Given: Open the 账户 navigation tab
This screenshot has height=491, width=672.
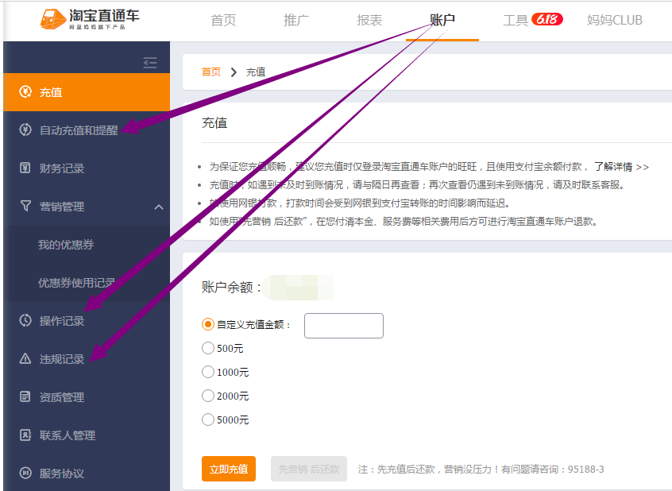Looking at the screenshot, I should pyautogui.click(x=442, y=20).
